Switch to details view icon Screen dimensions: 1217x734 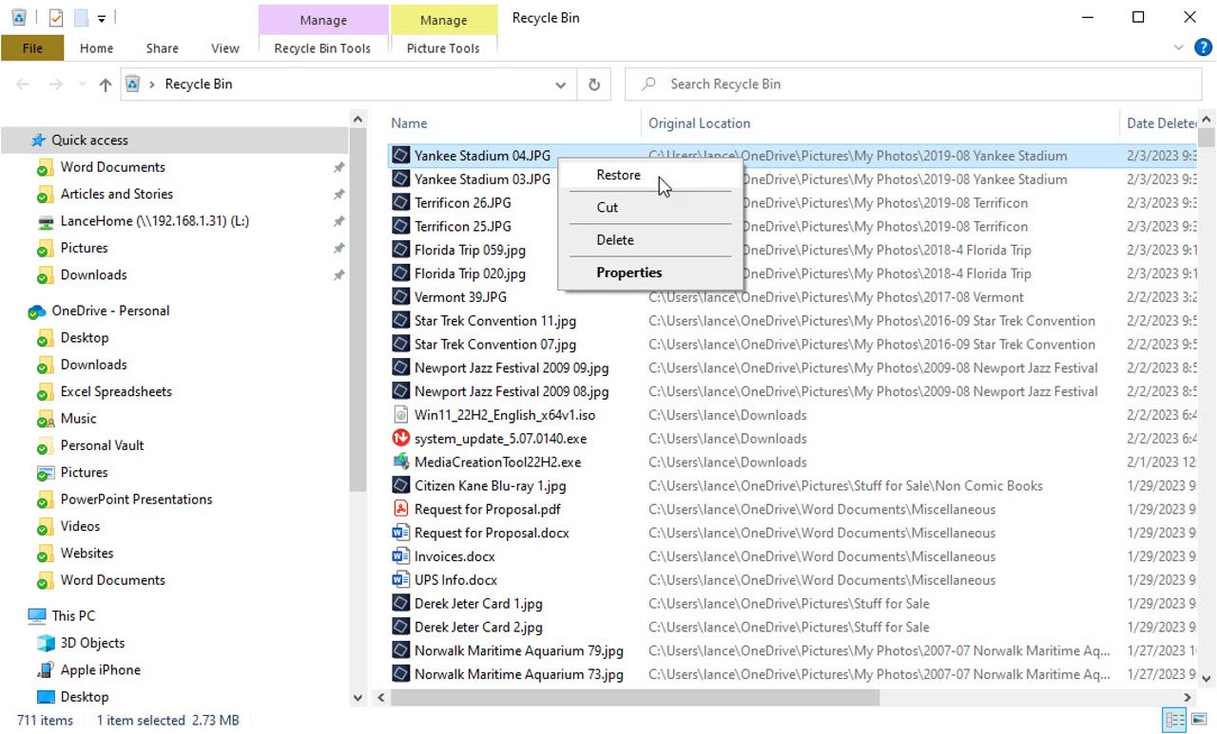1174,720
